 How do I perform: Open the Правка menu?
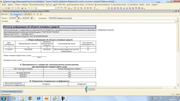tap(10, 4)
